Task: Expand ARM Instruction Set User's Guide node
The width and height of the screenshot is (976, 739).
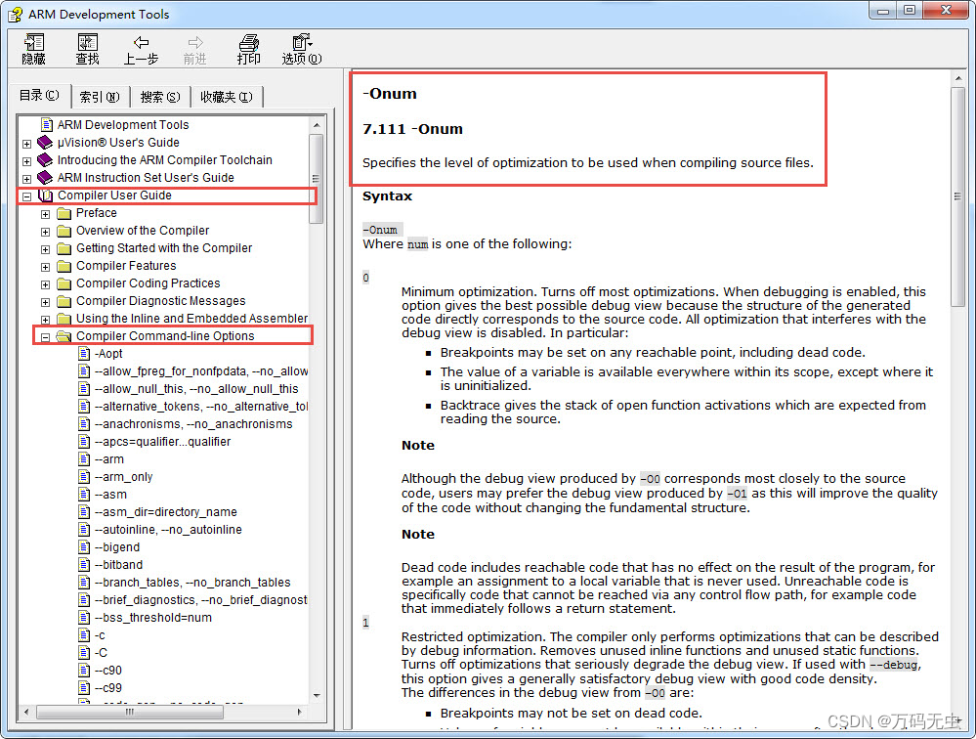Action: [x=26, y=179]
